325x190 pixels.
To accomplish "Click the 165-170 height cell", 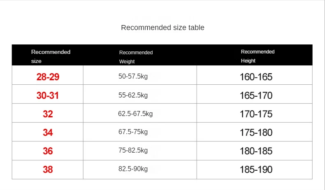I will tap(256, 96).
